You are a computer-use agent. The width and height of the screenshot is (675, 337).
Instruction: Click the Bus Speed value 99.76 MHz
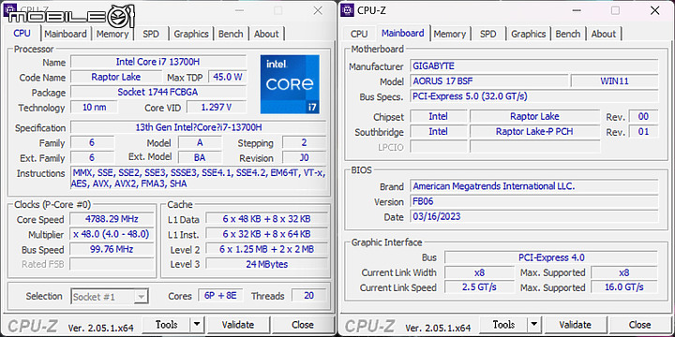click(112, 249)
